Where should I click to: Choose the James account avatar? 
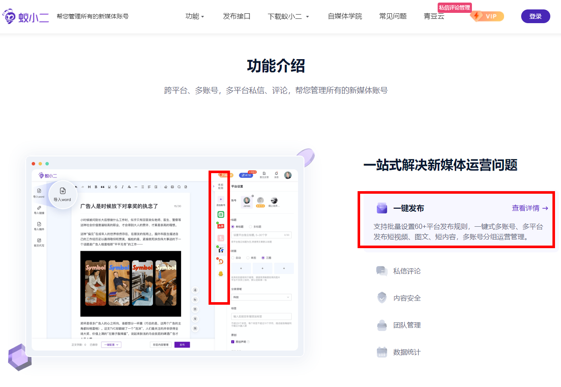coord(247,201)
